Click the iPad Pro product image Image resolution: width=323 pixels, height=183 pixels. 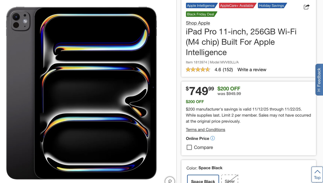click(x=81, y=93)
